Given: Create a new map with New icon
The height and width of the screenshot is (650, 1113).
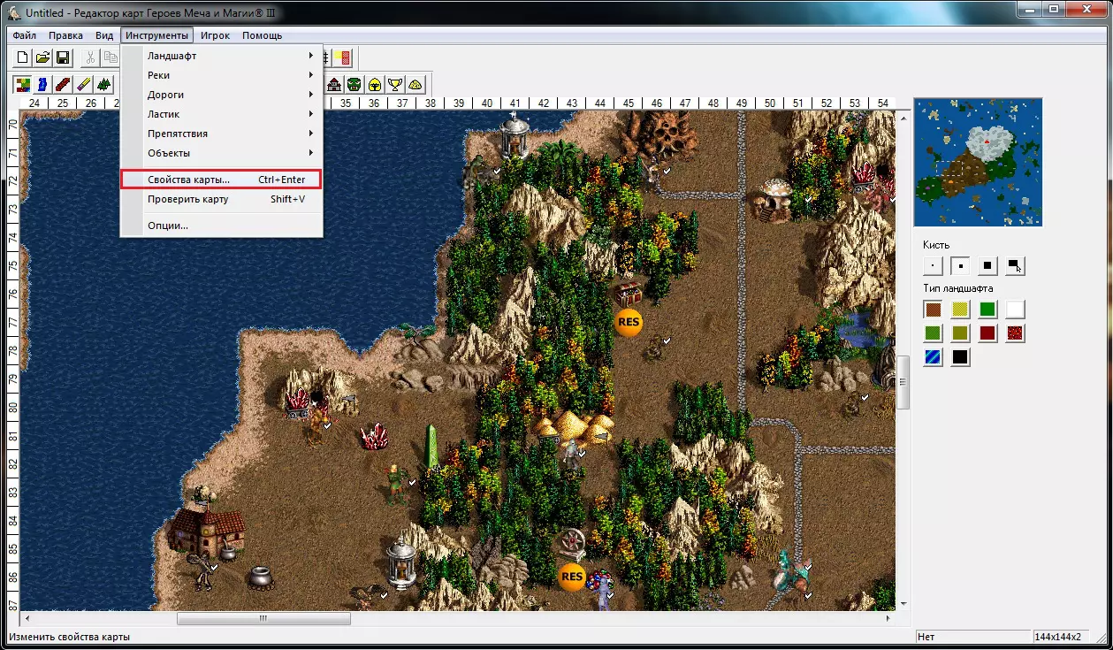Looking at the screenshot, I should coord(23,58).
